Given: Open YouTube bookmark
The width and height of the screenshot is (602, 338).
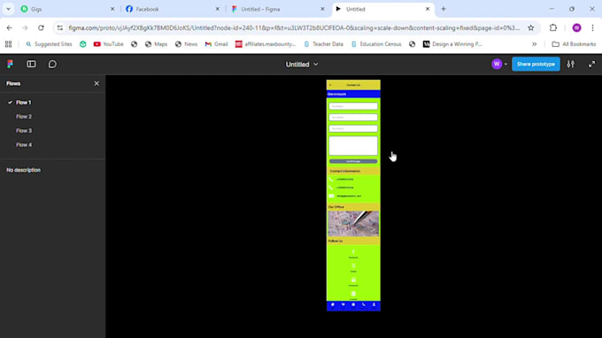Looking at the screenshot, I should tap(108, 44).
